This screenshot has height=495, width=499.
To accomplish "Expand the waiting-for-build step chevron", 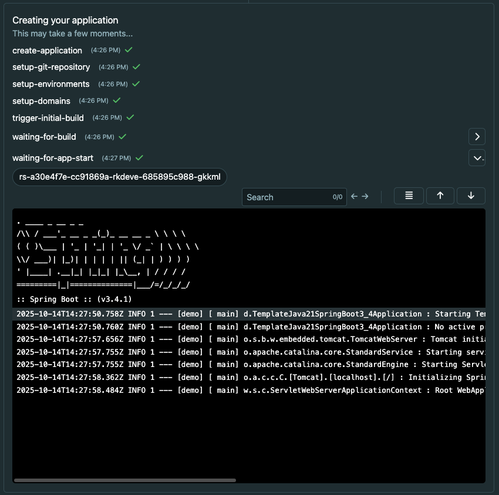I will pos(477,136).
